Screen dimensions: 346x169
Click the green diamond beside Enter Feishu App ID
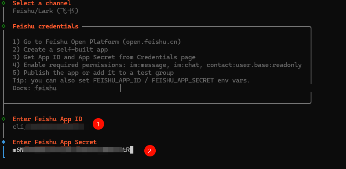[4, 119]
